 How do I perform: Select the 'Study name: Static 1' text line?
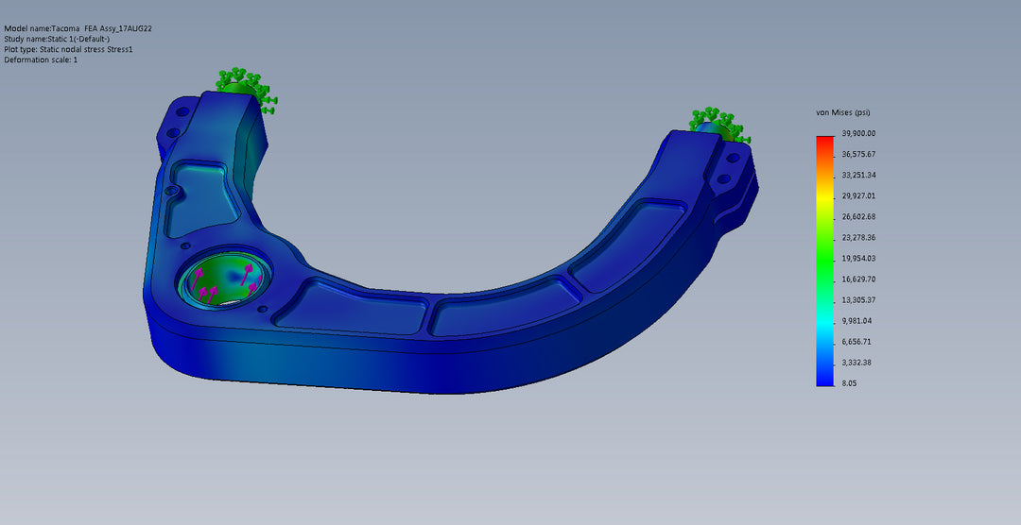tap(57, 39)
